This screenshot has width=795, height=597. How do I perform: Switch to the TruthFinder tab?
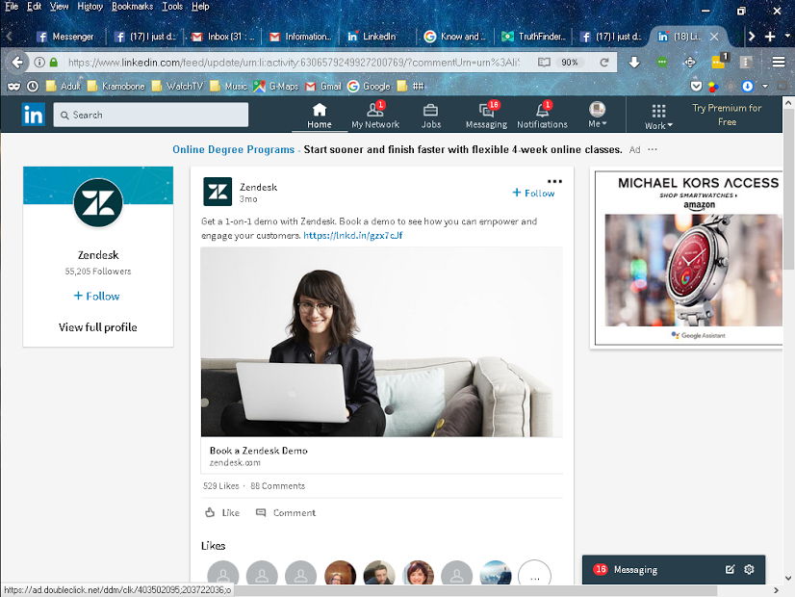[x=533, y=37]
